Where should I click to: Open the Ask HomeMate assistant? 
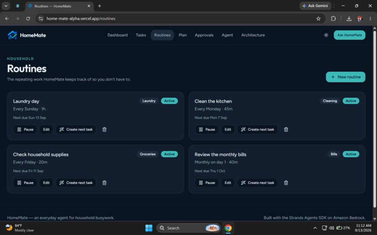[349, 35]
